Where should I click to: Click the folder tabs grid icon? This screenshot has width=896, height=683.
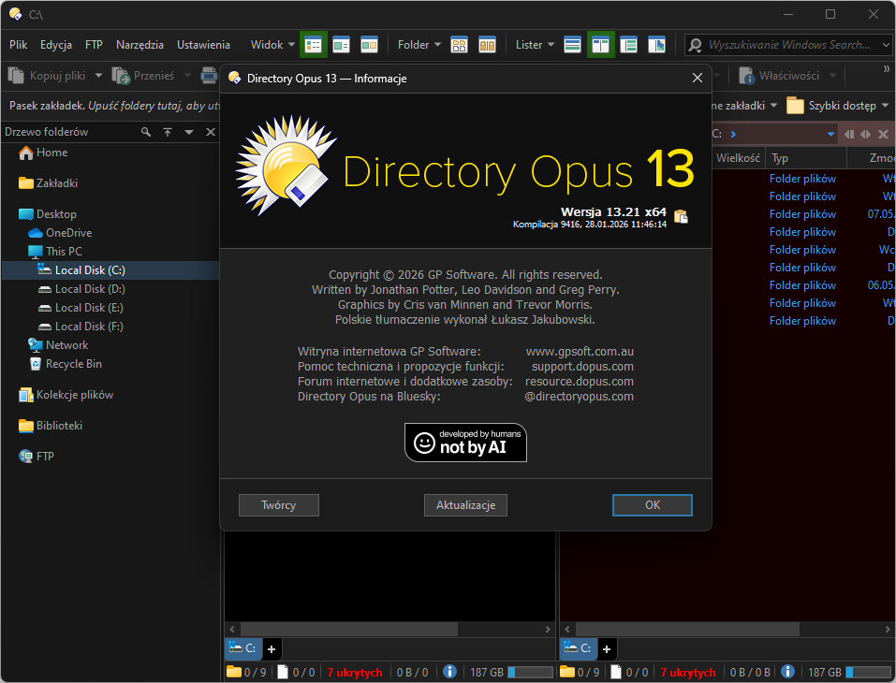459,45
